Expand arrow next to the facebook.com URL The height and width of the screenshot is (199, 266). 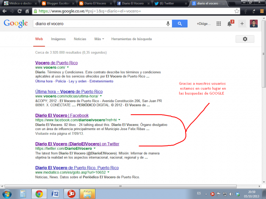(119, 120)
